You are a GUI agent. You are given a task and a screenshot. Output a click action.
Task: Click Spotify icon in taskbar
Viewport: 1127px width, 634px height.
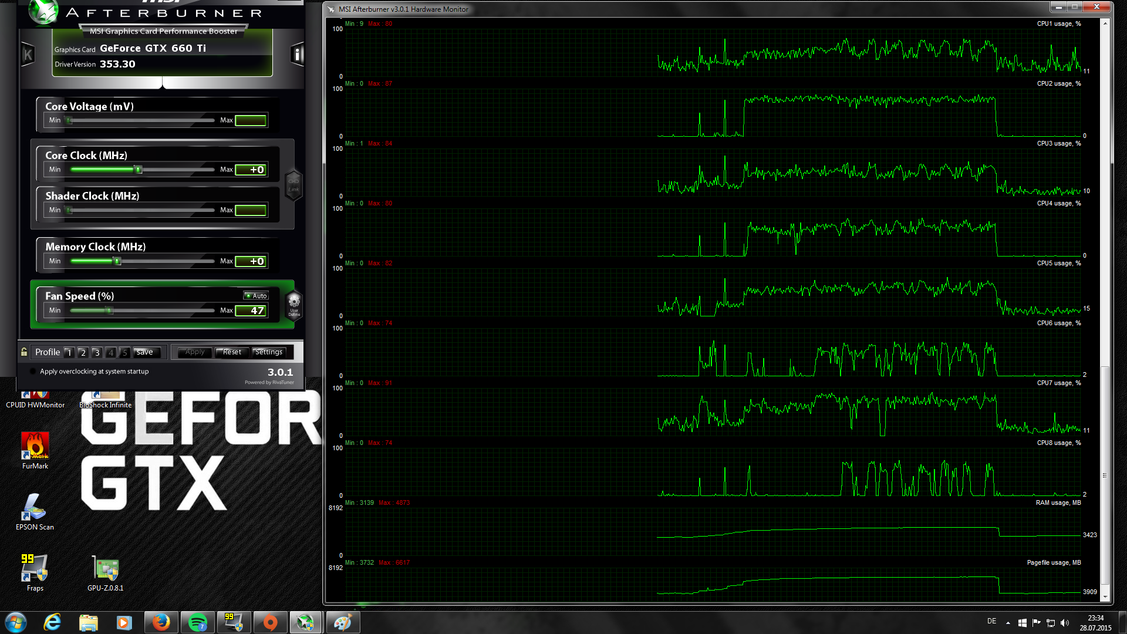198,622
